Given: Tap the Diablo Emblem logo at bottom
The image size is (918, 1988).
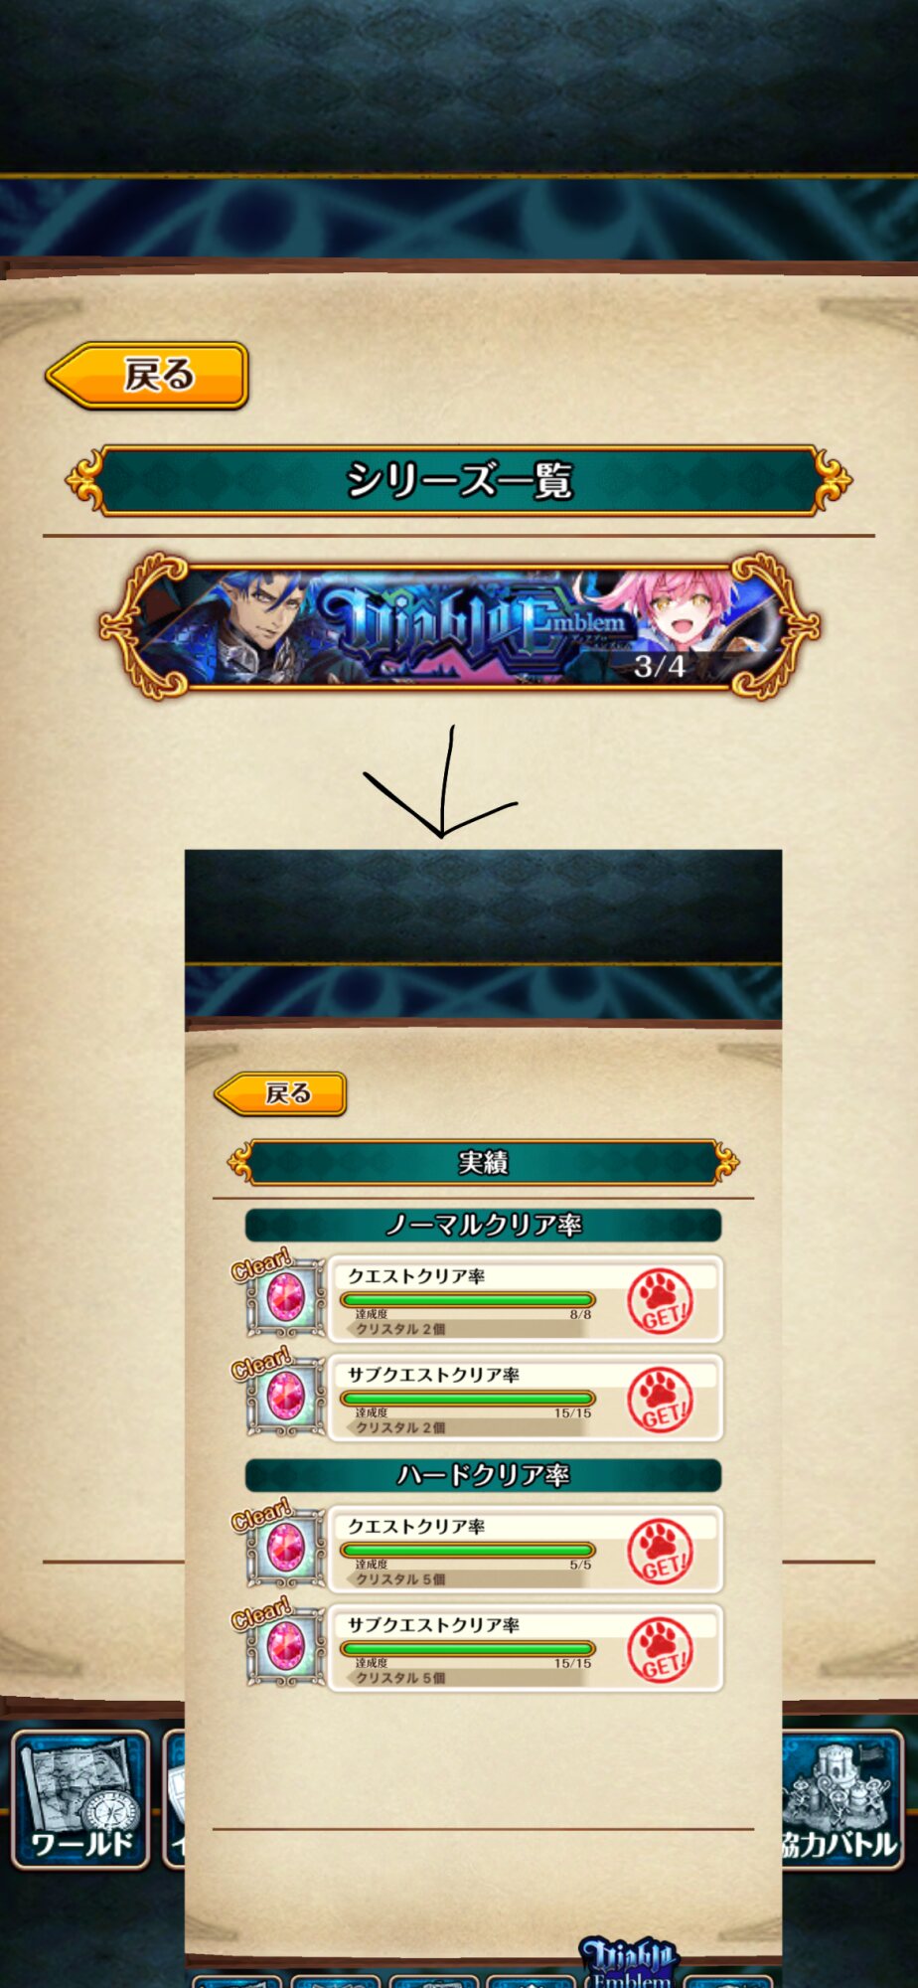Looking at the screenshot, I should pyautogui.click(x=629, y=1961).
